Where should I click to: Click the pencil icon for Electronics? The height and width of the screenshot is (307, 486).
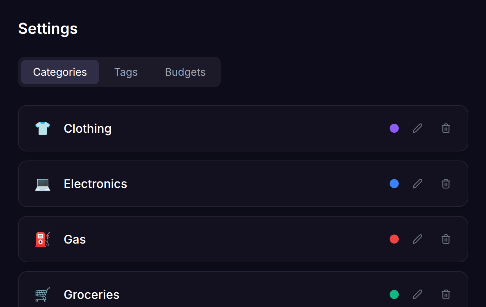417,184
